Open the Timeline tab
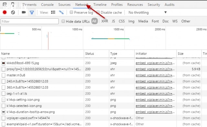207x127 pixels. pyautogui.click(x=100, y=5)
